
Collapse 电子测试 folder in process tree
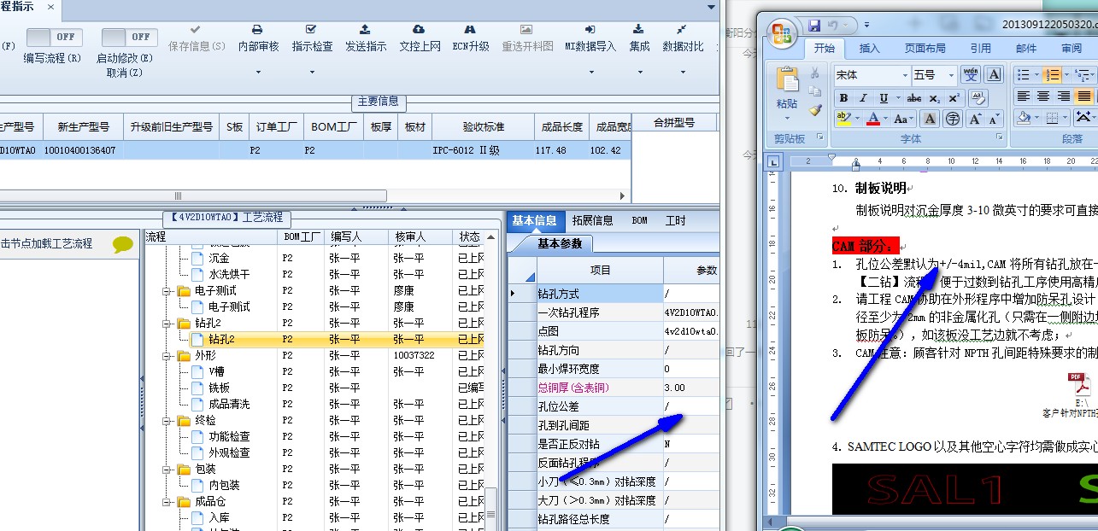[x=167, y=291]
